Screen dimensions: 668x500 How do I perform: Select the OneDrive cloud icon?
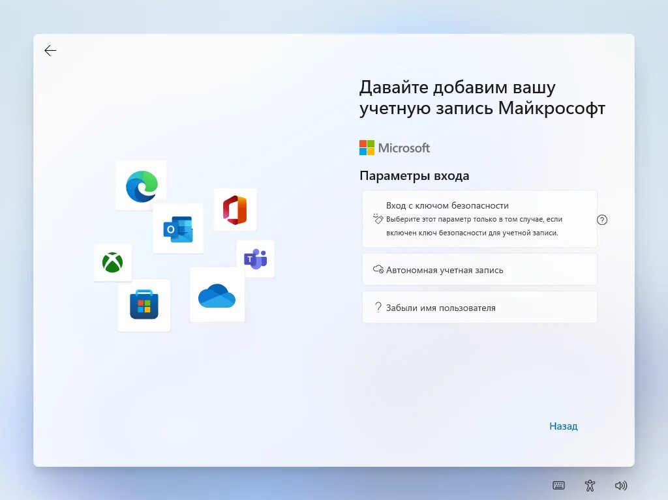(x=217, y=295)
